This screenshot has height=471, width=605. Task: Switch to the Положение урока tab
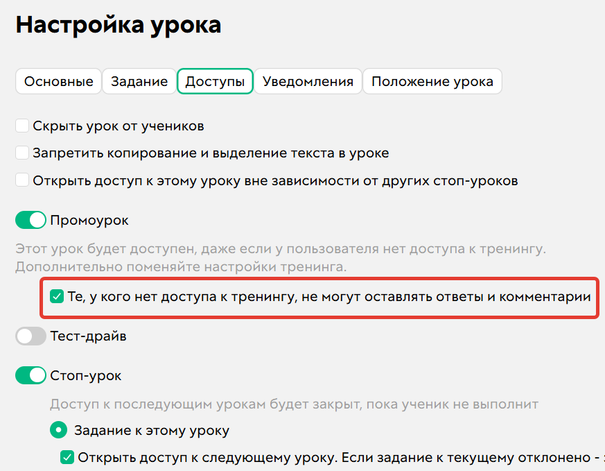[432, 81]
